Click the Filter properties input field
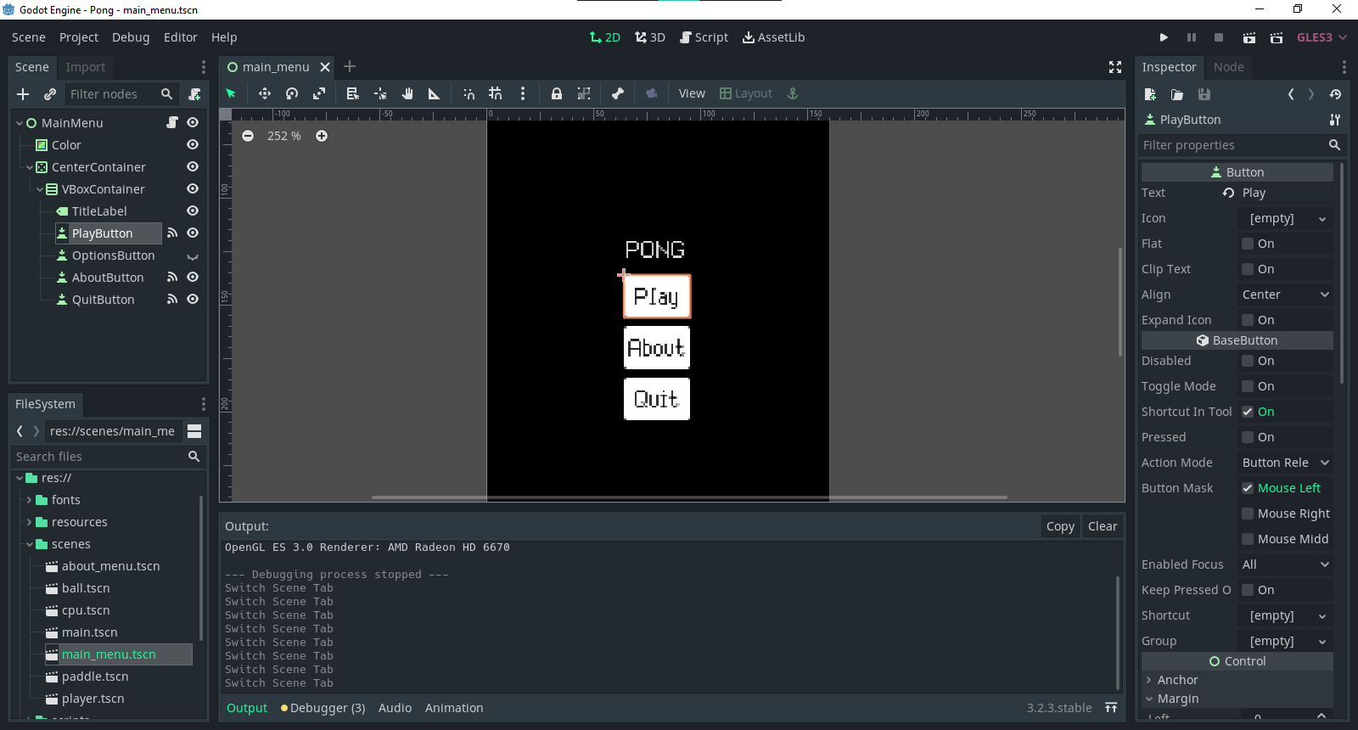This screenshot has width=1358, height=730. [1240, 145]
